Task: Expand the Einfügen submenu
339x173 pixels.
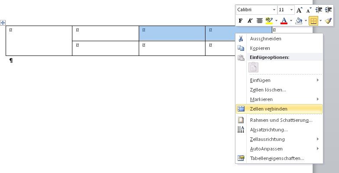Action: point(279,80)
